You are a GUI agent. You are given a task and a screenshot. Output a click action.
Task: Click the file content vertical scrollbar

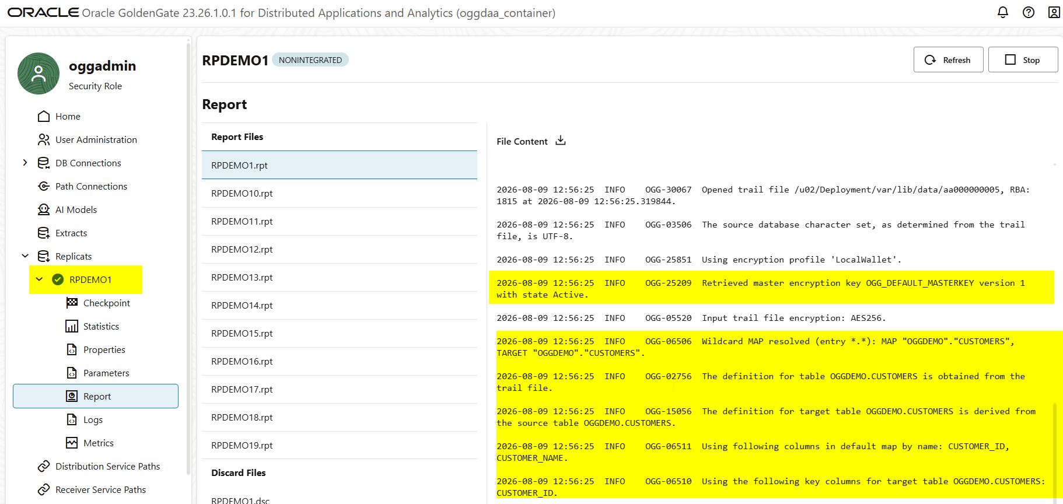pos(1054,452)
